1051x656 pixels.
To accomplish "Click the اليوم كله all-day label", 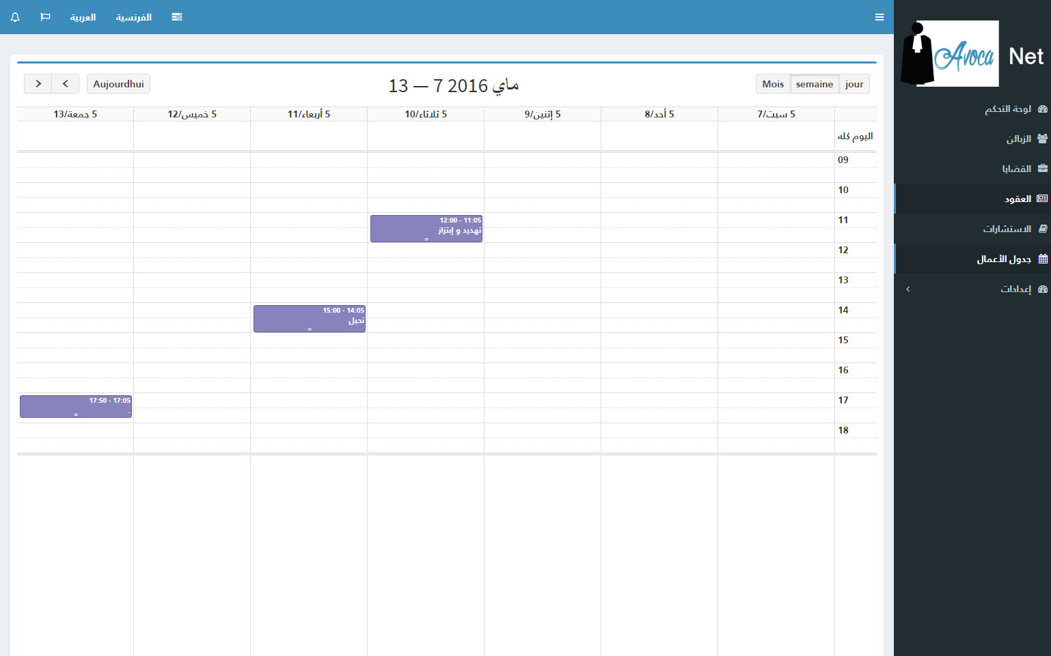I will 856,137.
